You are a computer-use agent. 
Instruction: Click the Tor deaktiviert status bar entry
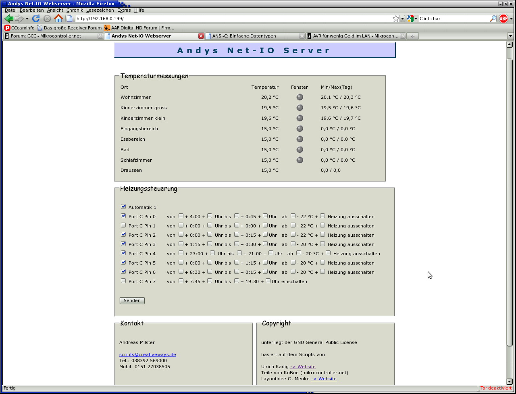[x=496, y=388]
